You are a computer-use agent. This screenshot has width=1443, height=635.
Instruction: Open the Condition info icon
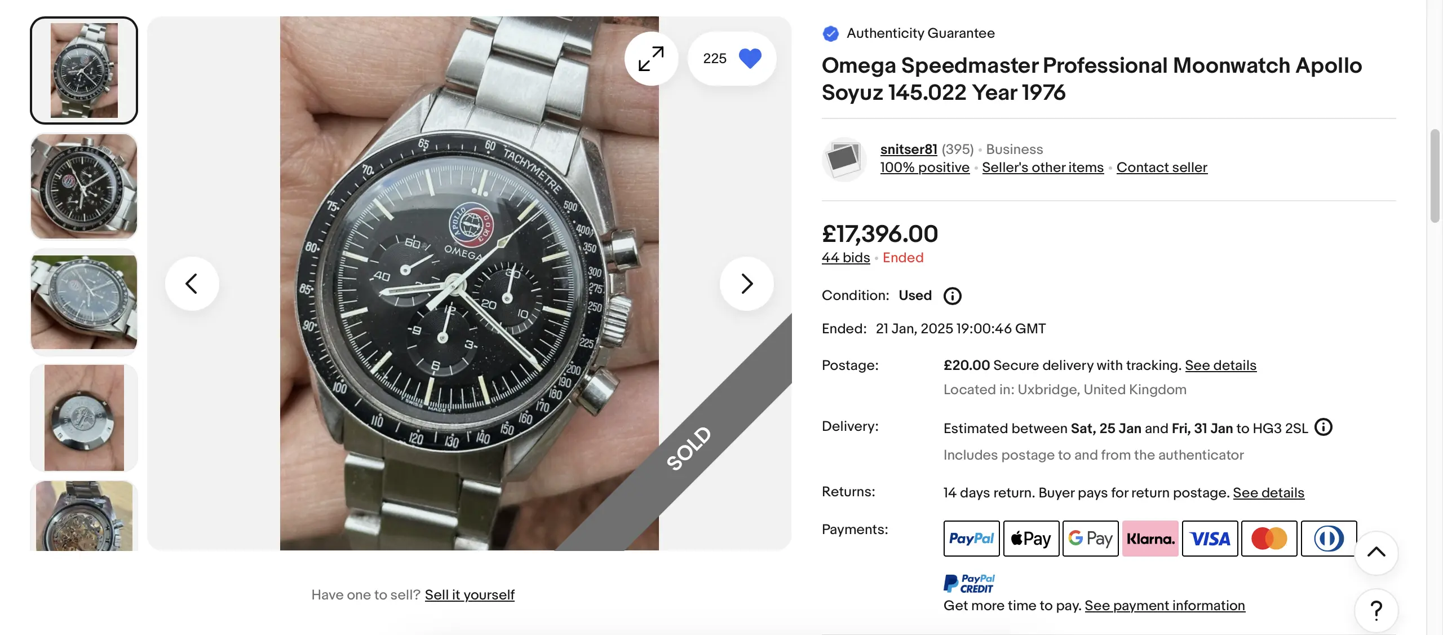pos(952,296)
